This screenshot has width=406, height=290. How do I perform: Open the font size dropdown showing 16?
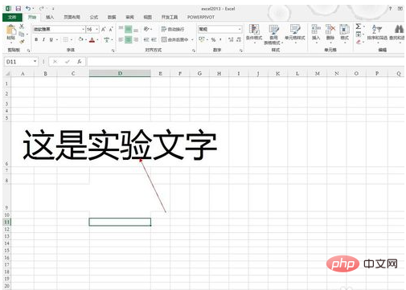pyautogui.click(x=96, y=29)
